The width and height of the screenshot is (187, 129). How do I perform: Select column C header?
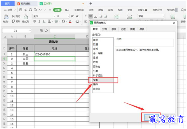point(54,37)
